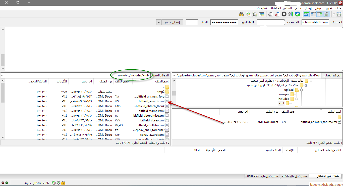Viewport: 343px width, 186px height.
Task: Click the speed limit gauge icon
Action: (x=53, y=183)
